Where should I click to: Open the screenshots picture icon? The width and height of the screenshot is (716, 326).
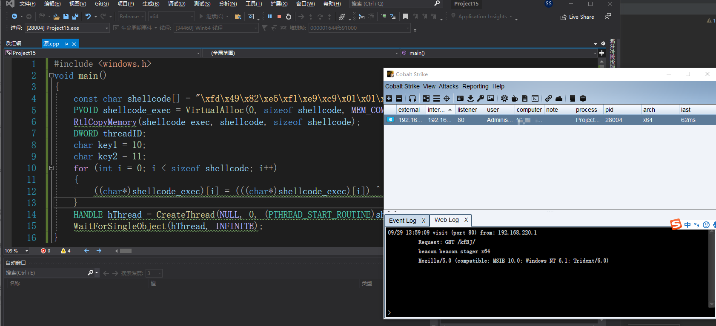pos(491,98)
